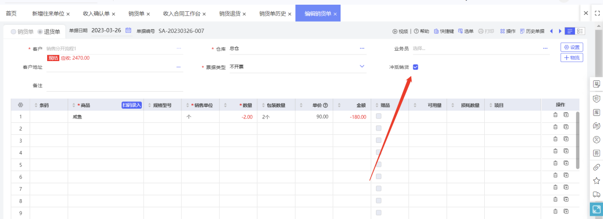Switch to the 收入确认单 tab
603x219 pixels.
click(96, 14)
